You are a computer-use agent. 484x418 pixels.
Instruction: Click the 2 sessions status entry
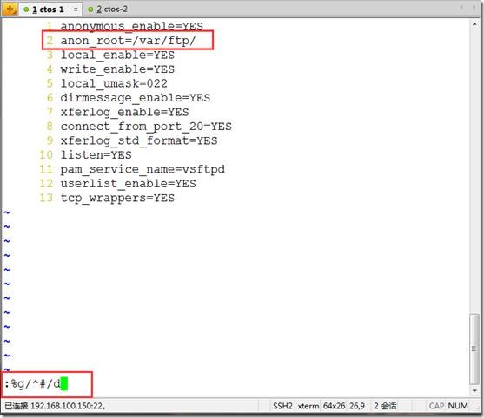pyautogui.click(x=385, y=406)
